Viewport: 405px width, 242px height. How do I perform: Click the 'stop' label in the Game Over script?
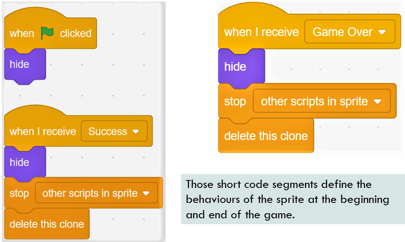point(235,101)
